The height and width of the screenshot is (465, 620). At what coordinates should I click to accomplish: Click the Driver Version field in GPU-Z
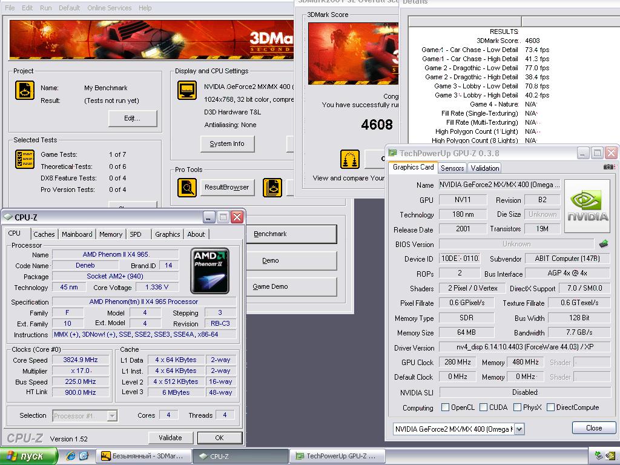(x=524, y=347)
